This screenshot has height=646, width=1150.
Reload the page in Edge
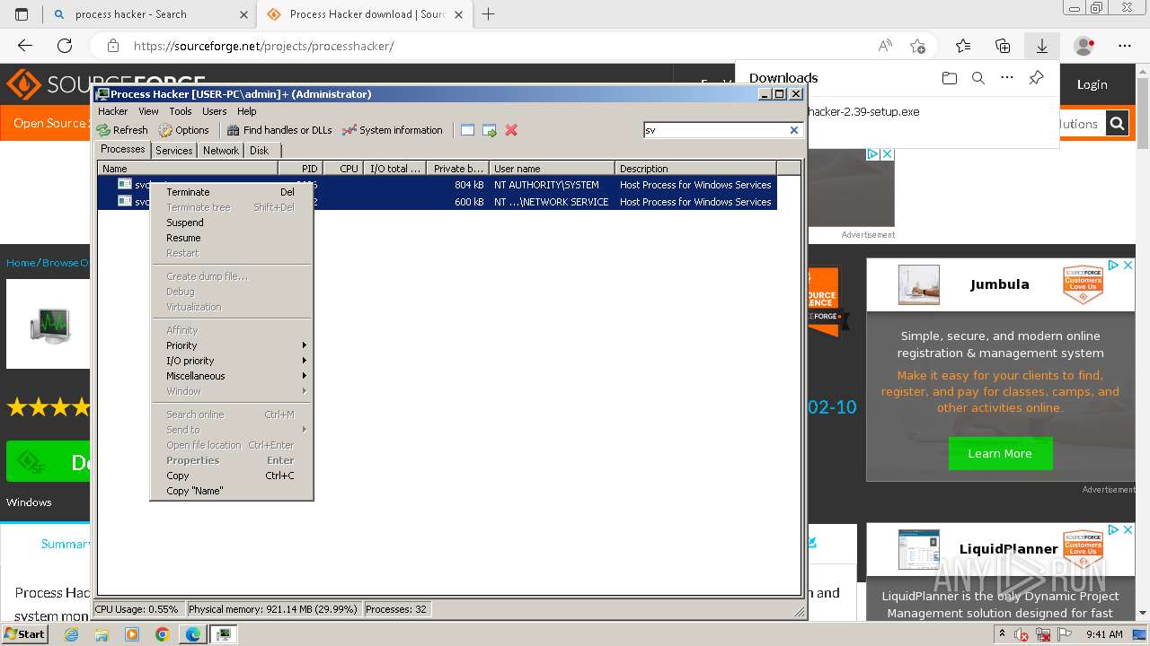tap(65, 46)
